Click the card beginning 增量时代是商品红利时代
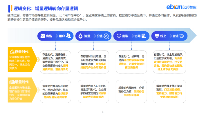The image size is (206, 116). [x=55, y=91]
